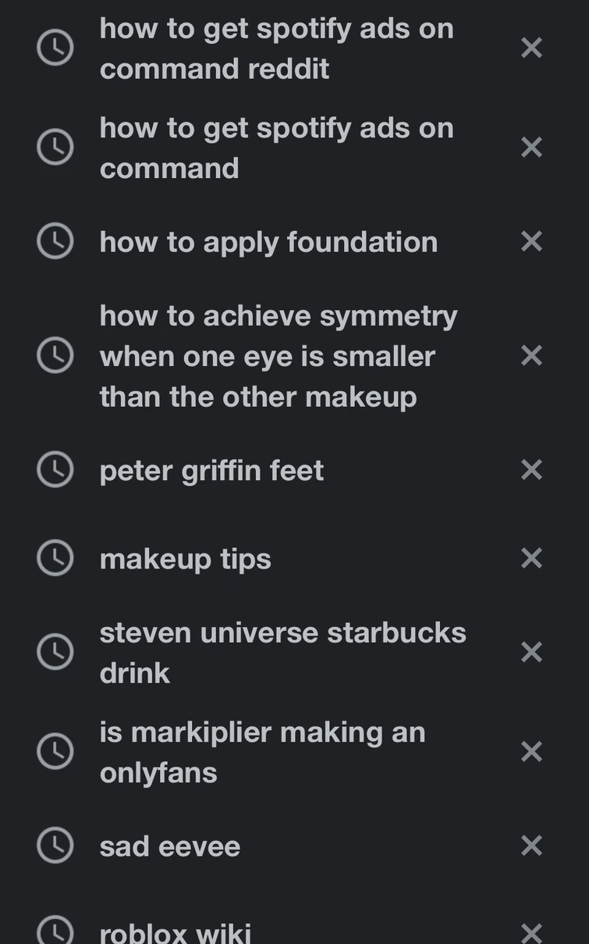Search 'is markiplier making an onlyfans'
This screenshot has height=944, width=589.
262,752
